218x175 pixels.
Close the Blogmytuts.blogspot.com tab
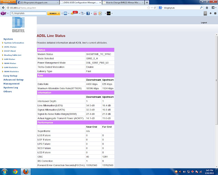coord(58,2)
